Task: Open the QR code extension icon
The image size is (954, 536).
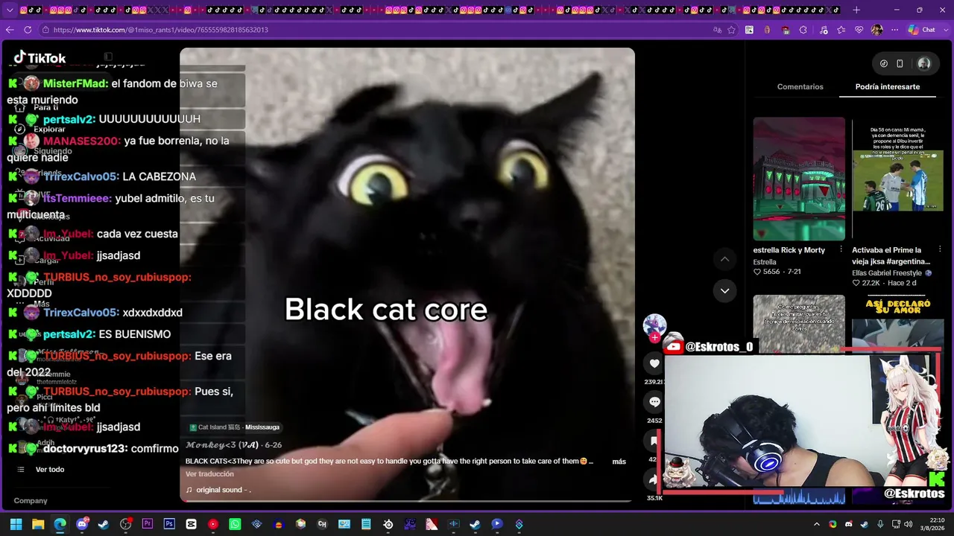Action: coord(749,30)
